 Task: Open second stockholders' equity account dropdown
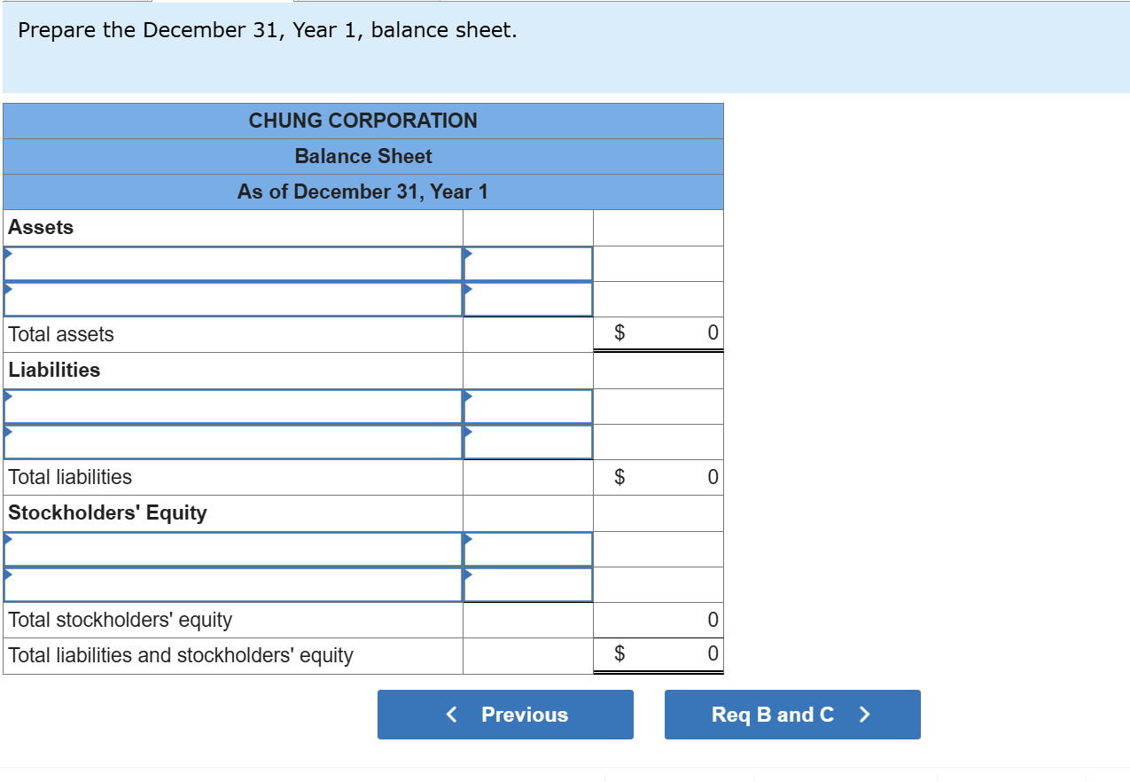(x=233, y=585)
